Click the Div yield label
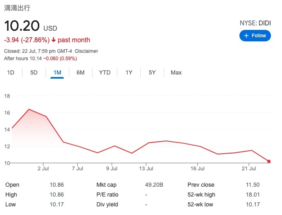Viewport: 282px width, 215px height. point(107,204)
